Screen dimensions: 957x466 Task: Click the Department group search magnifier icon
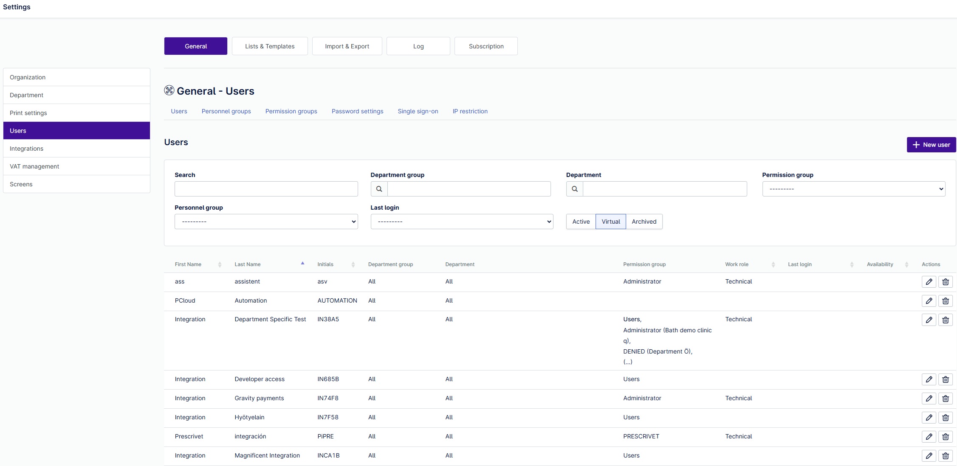(x=379, y=189)
